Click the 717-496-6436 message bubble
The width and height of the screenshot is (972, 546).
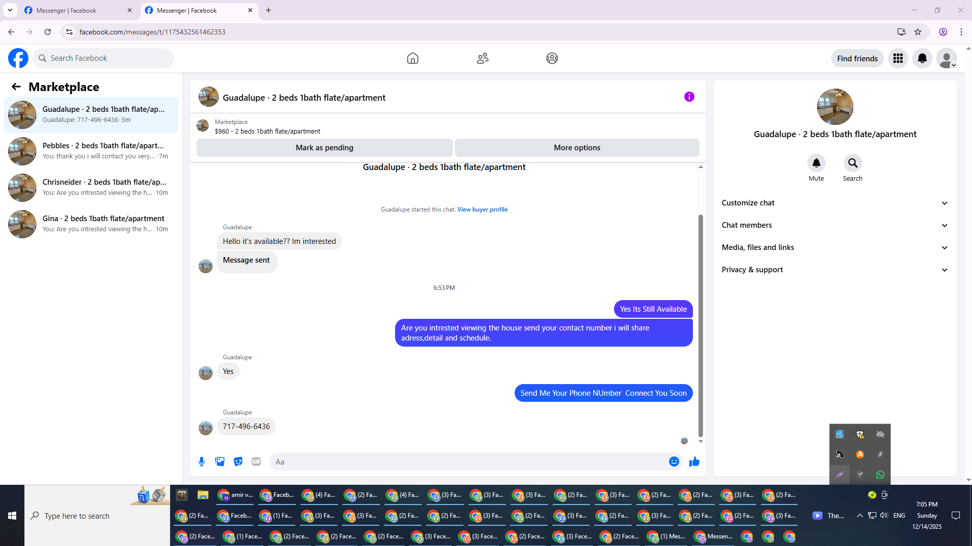pos(246,427)
